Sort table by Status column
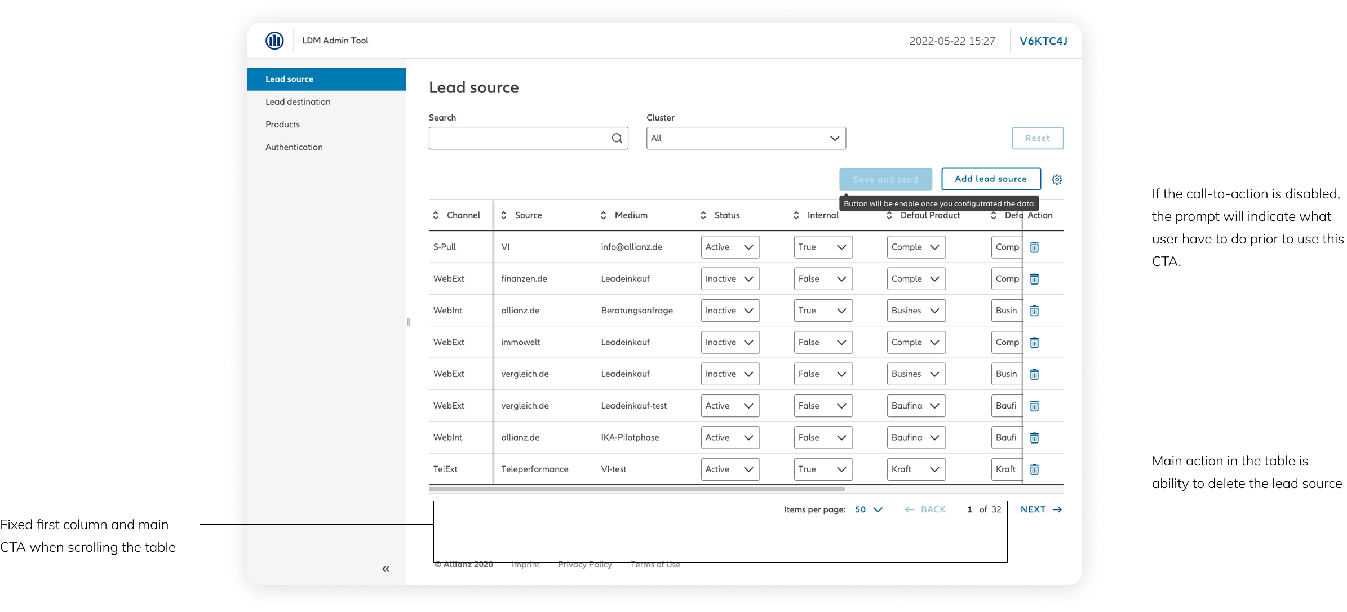This screenshot has height=612, width=1347. click(x=703, y=215)
